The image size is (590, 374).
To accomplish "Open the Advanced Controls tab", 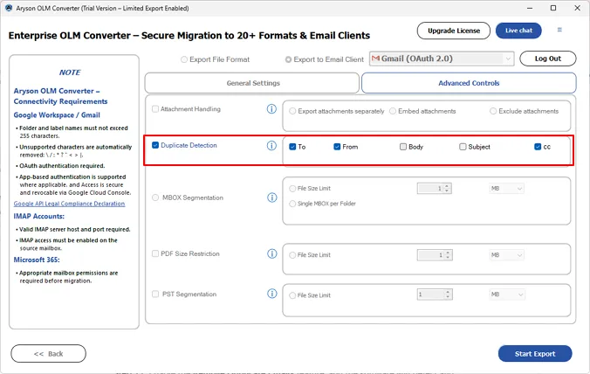I will [x=469, y=83].
